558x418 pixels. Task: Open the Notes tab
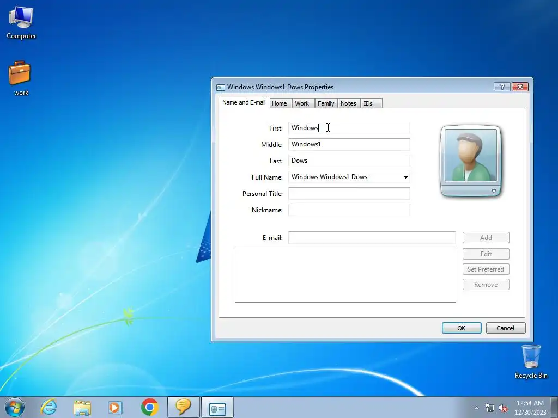348,103
